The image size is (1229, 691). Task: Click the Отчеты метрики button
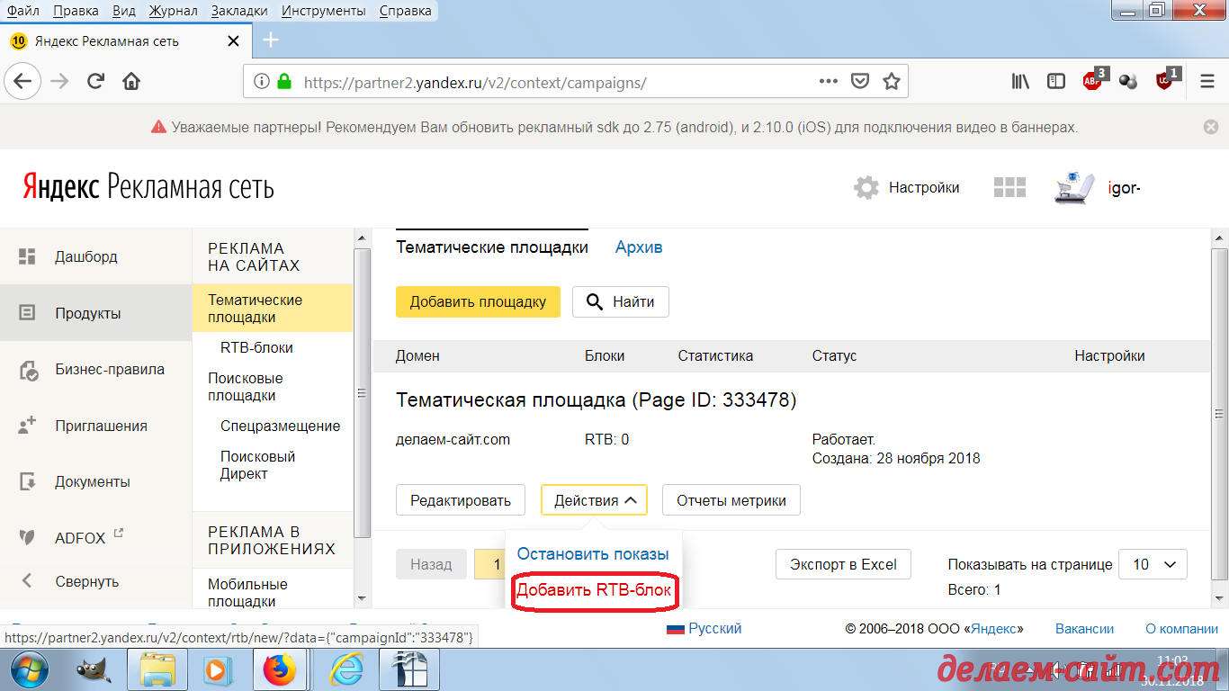click(731, 500)
